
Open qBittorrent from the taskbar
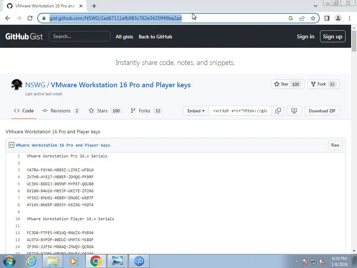pos(139,261)
